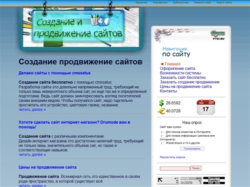Click the Поиск search button
250x187 pixels.
(x=196, y=168)
